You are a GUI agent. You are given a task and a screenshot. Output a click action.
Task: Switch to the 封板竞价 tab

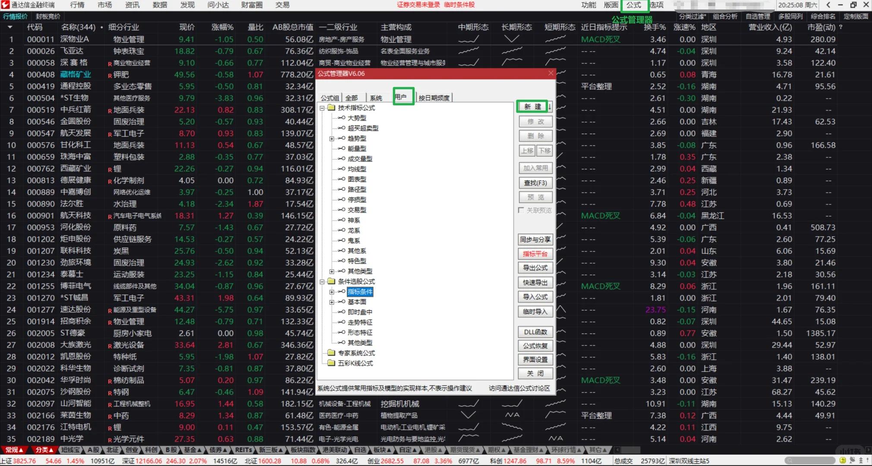pyautogui.click(x=48, y=16)
